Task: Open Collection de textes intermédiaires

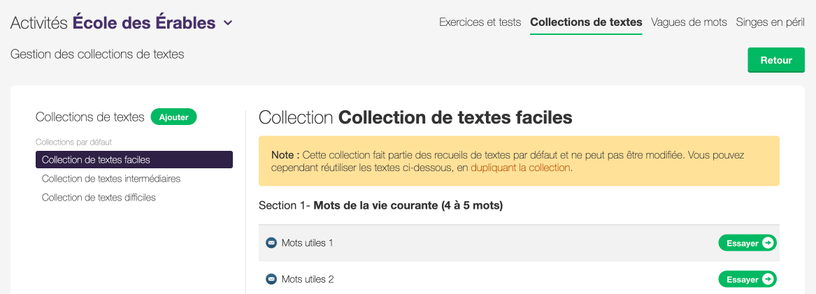Action: [111, 179]
